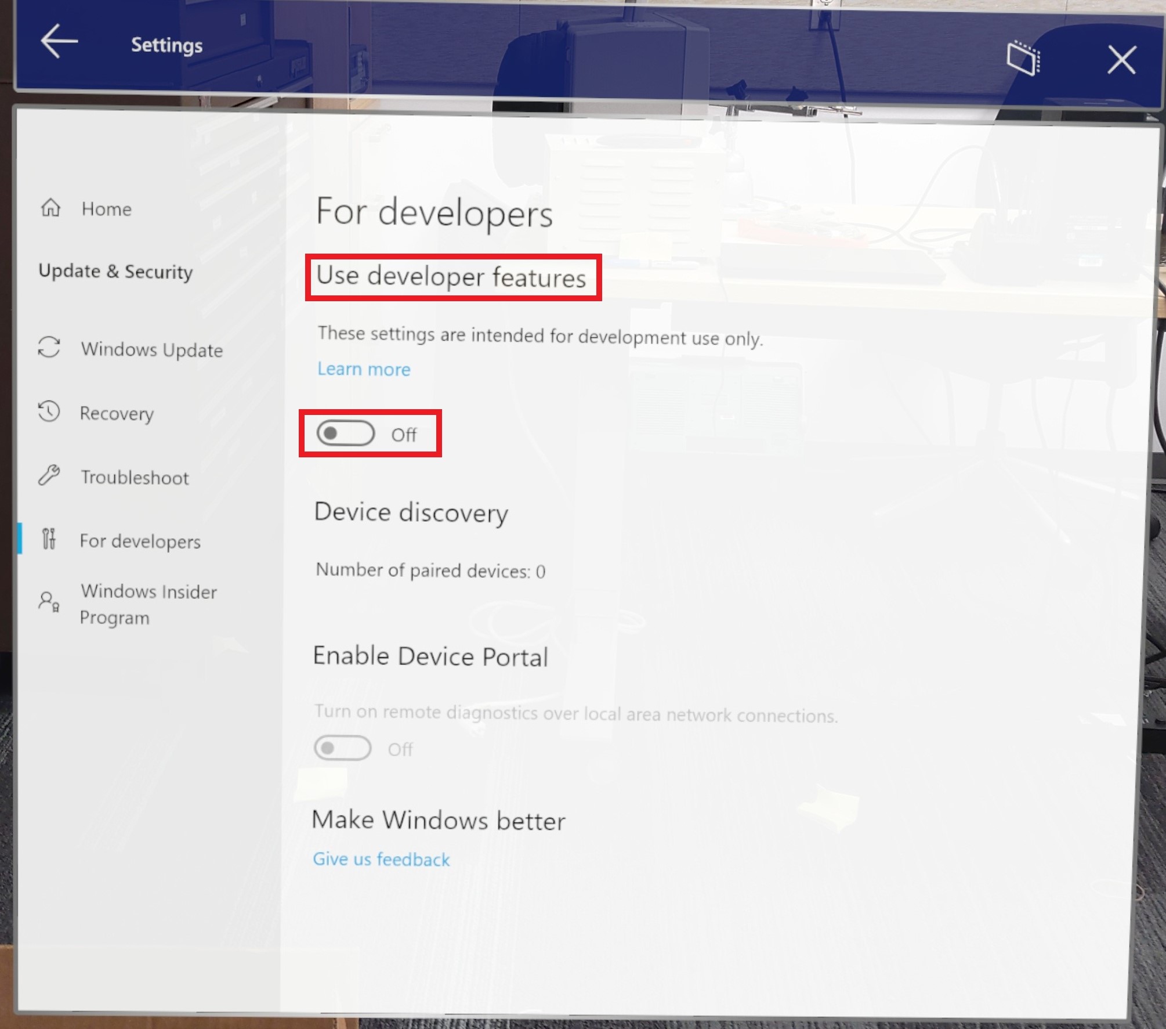1166x1029 pixels.
Task: Click the Windows Update icon
Action: tap(53, 349)
